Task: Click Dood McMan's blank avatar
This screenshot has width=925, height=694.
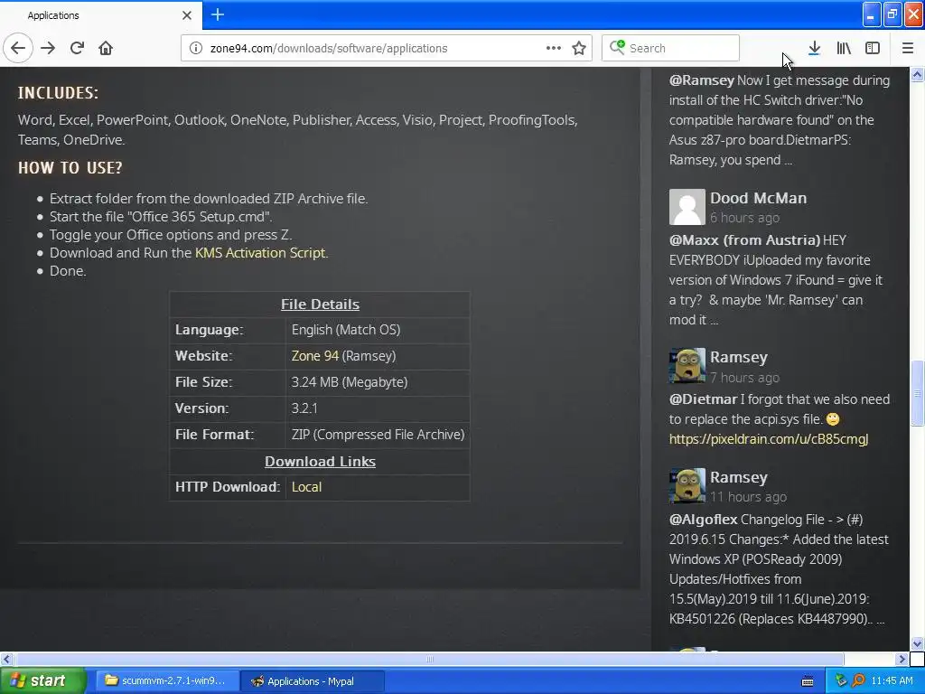Action: pos(687,207)
